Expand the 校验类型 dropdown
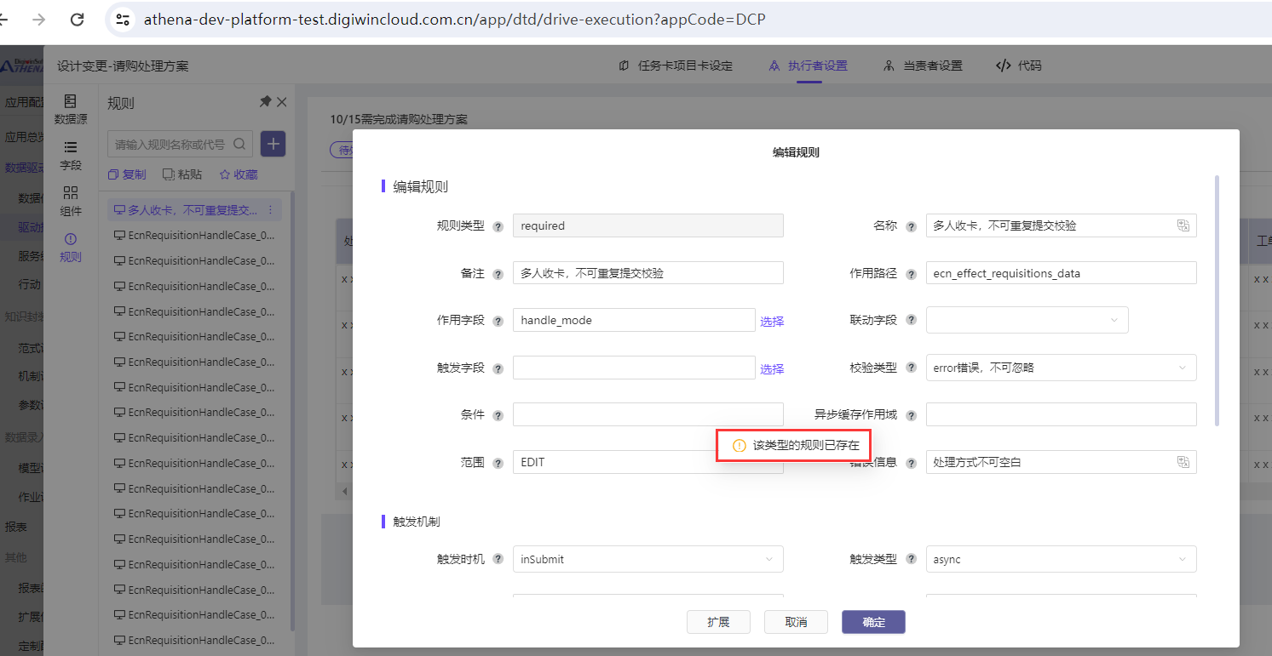This screenshot has width=1272, height=656. (x=1061, y=368)
